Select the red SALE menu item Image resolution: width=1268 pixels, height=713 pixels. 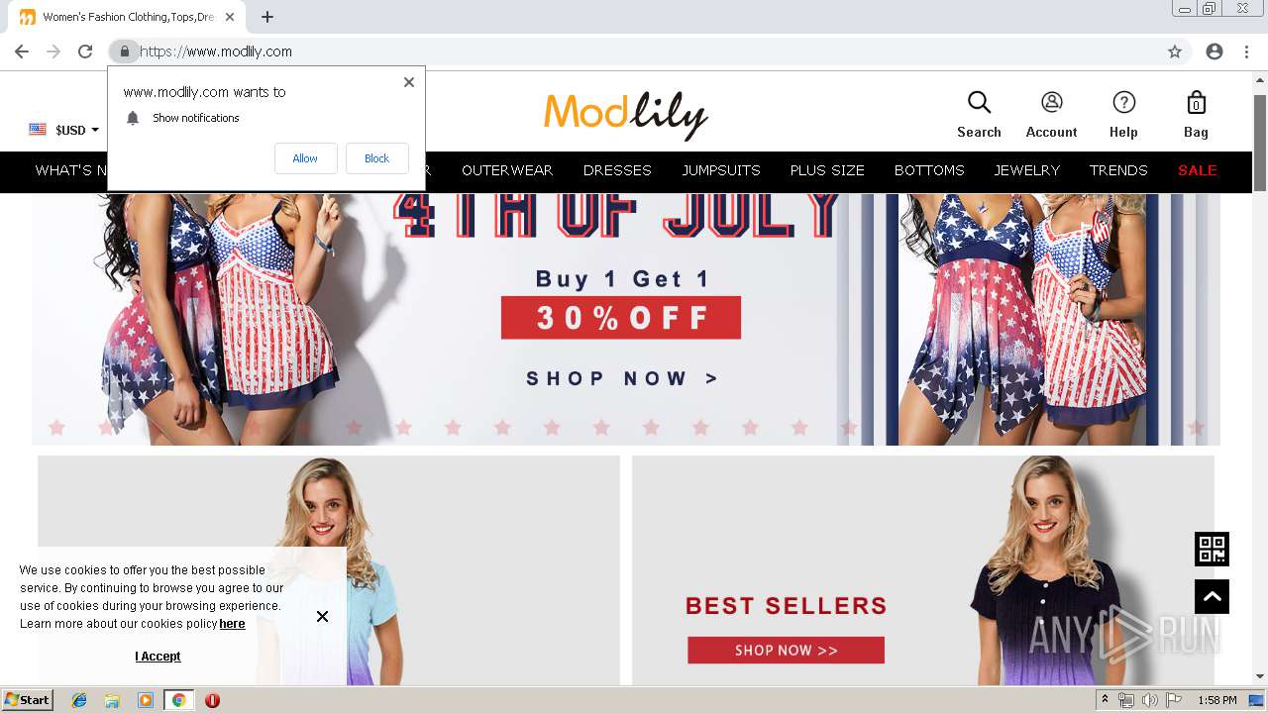click(1197, 170)
